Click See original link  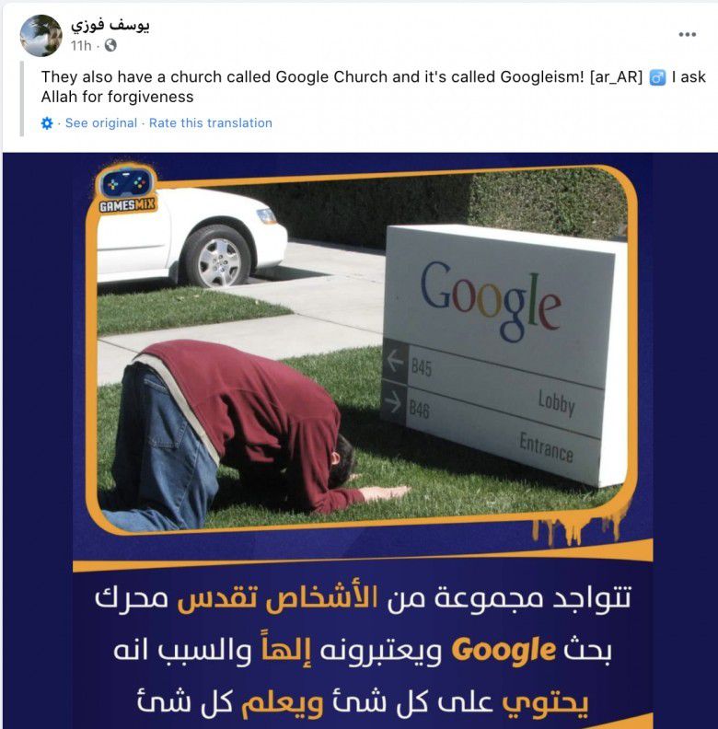101,123
